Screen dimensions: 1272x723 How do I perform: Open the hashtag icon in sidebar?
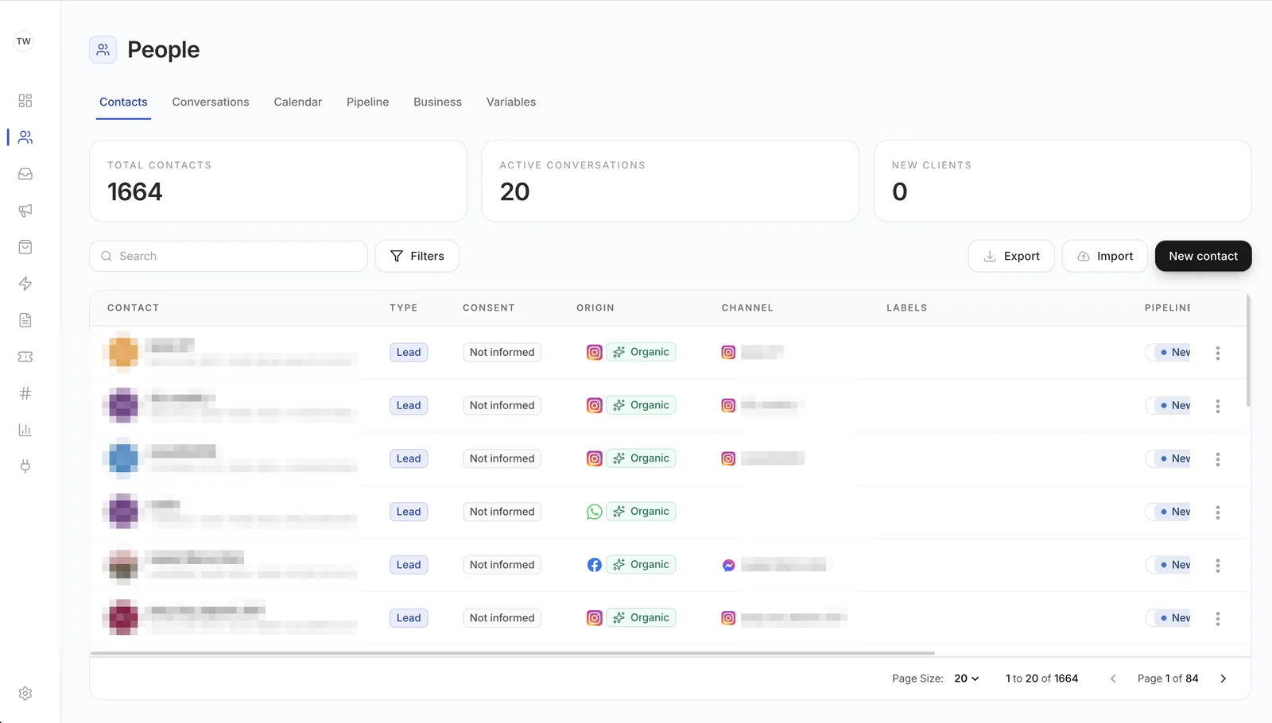tap(25, 393)
